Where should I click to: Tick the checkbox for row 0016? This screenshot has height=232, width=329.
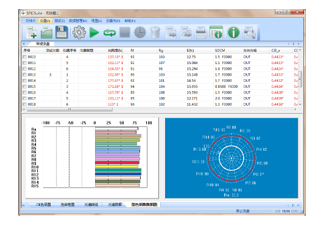[x=24, y=92]
